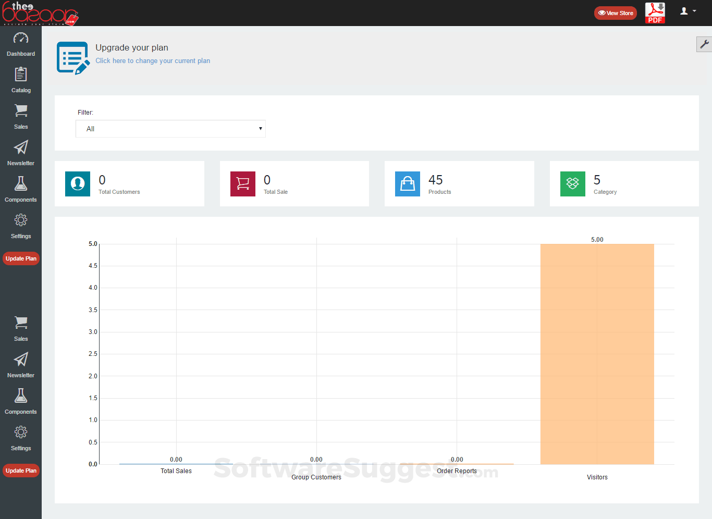
Task: Open the upper Sales menu item
Action: [x=21, y=116]
